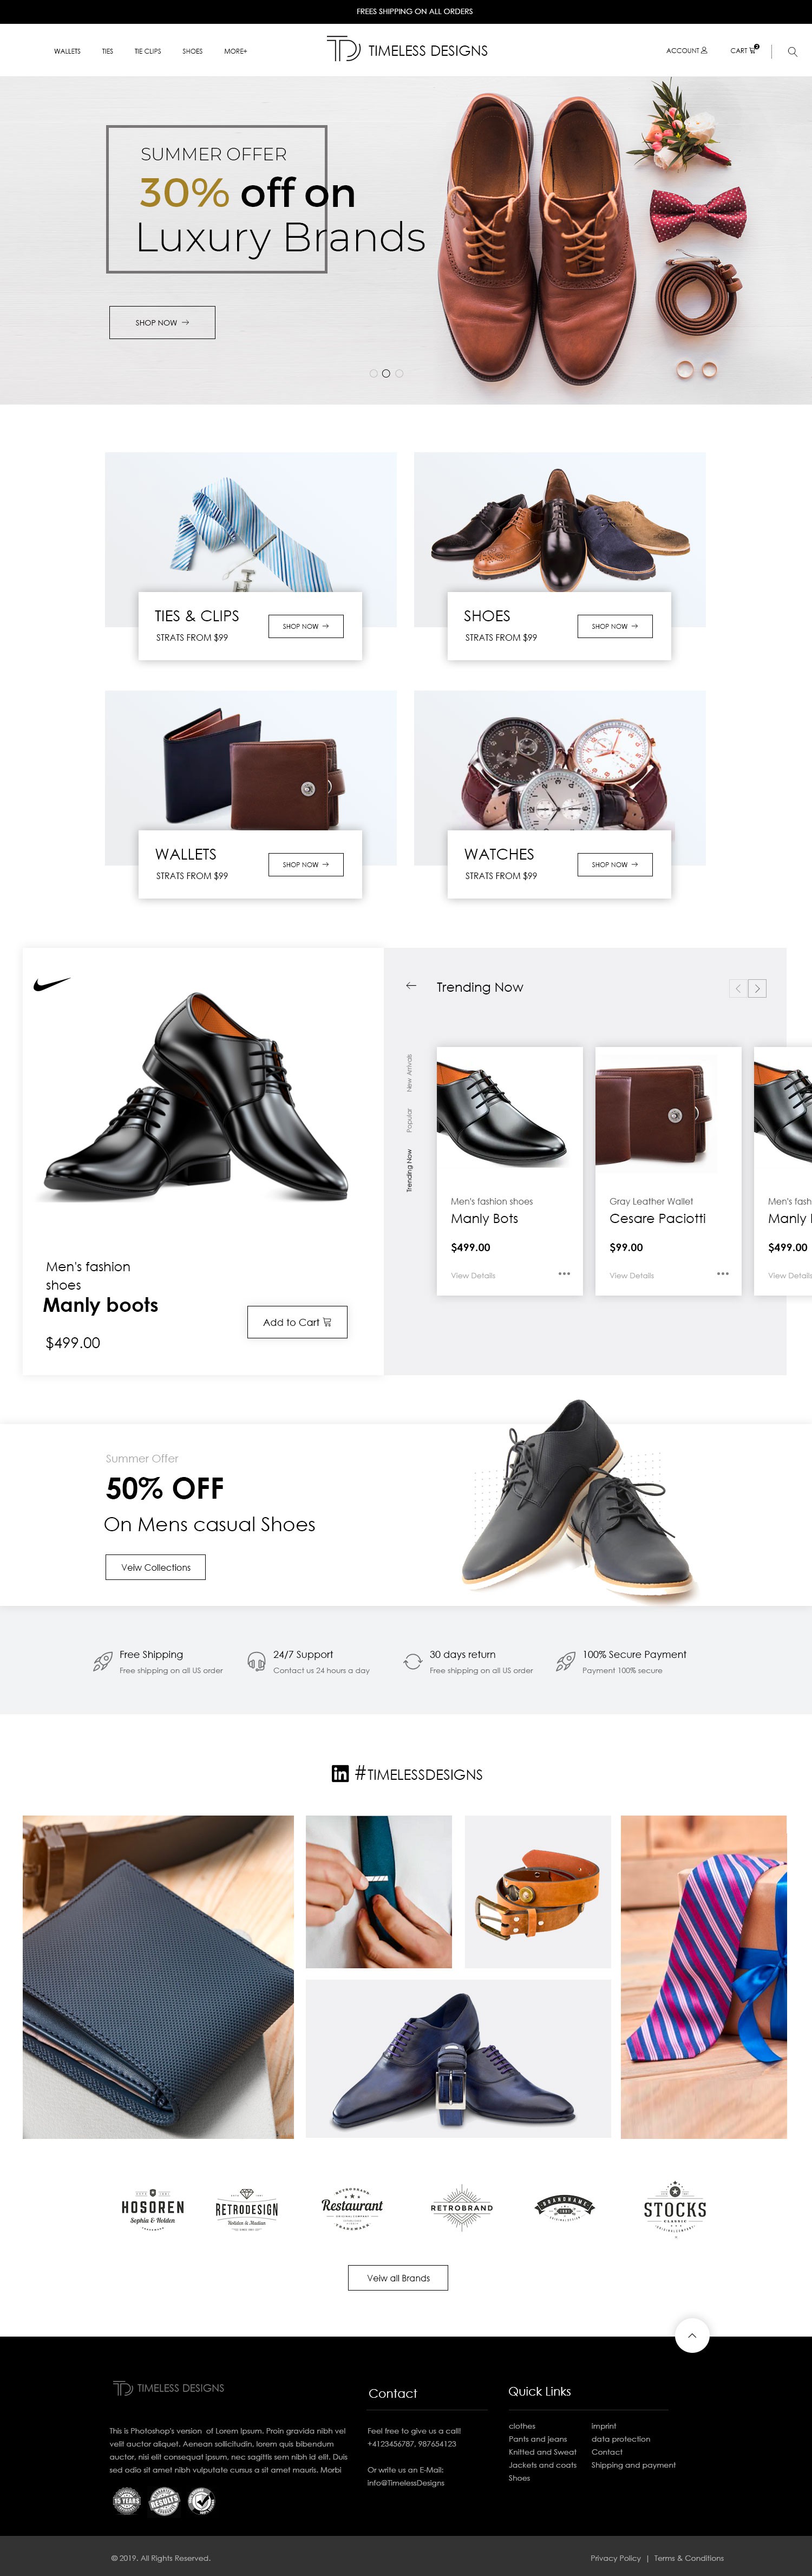Click the Timeless Designs header logo

(x=406, y=50)
